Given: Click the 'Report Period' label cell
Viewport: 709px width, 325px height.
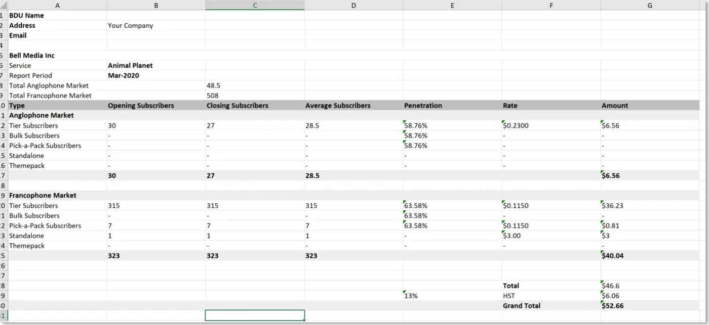Looking at the screenshot, I should (57, 75).
